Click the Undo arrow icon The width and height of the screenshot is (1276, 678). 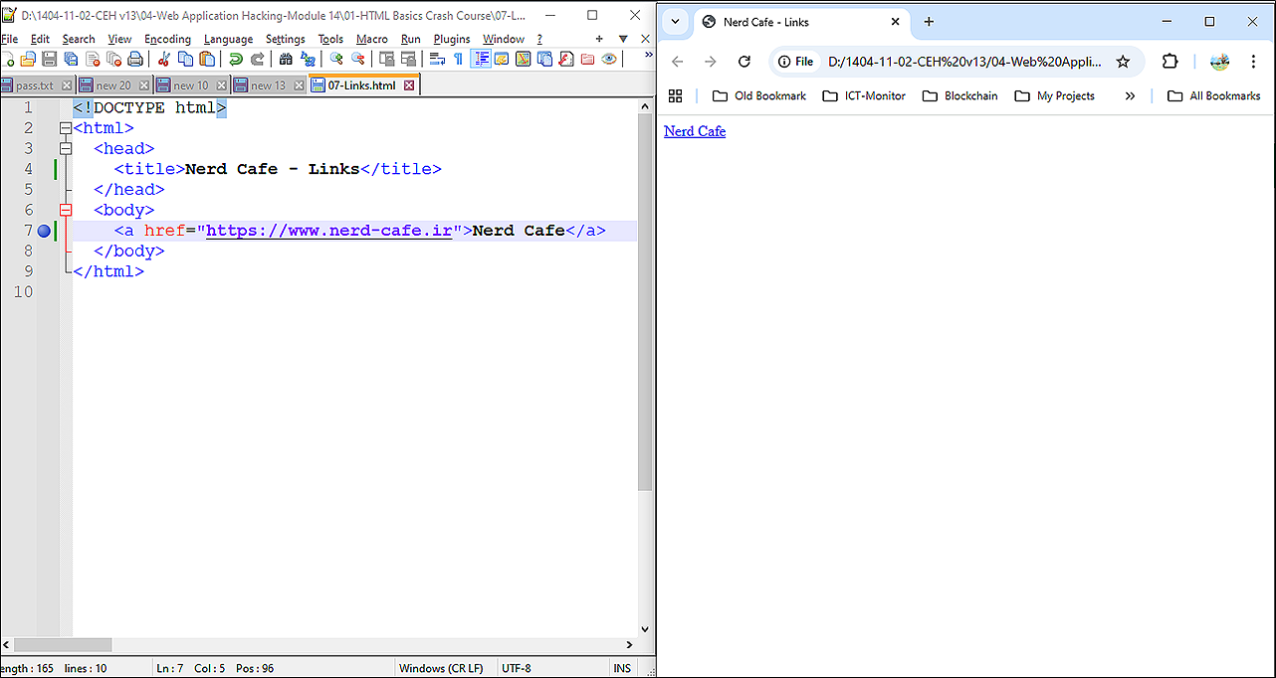click(236, 60)
